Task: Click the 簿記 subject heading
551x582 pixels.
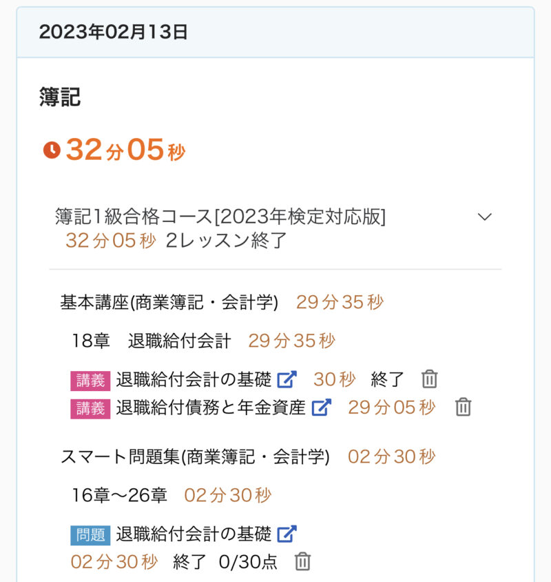Action: [x=60, y=97]
